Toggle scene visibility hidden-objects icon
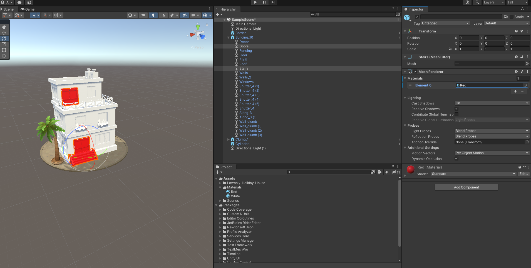Image resolution: width=531 pixels, height=268 pixels. click(x=184, y=15)
